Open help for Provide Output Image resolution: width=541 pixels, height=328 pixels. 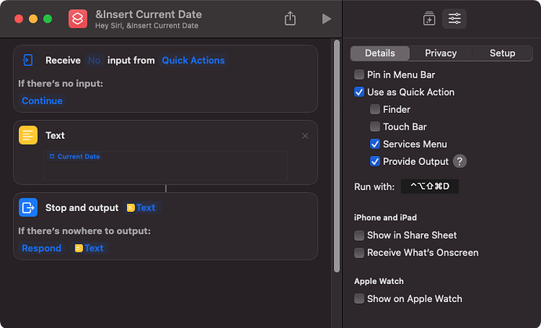coord(459,161)
